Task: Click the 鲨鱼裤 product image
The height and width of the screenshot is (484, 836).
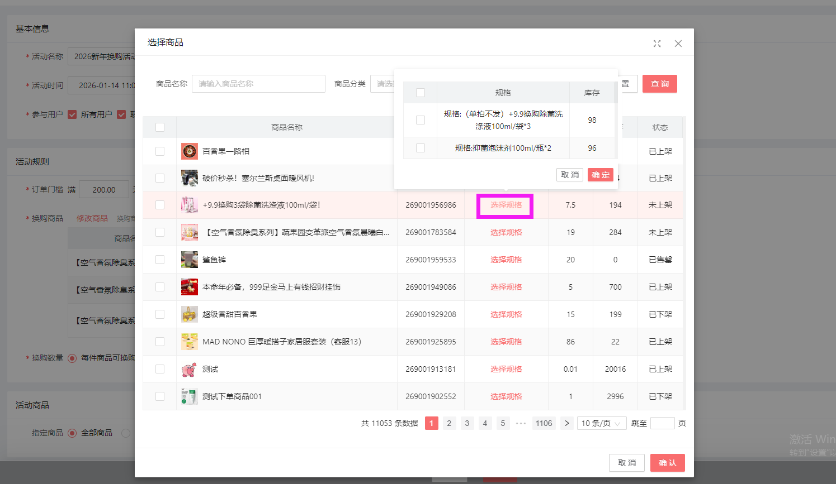Action: tap(190, 260)
